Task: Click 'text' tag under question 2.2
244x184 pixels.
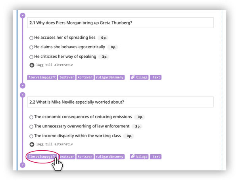Action: [156, 157]
